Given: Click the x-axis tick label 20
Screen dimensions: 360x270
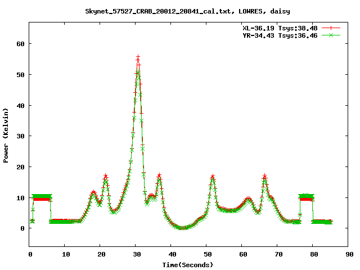Looking at the screenshot, I should coord(101,254).
